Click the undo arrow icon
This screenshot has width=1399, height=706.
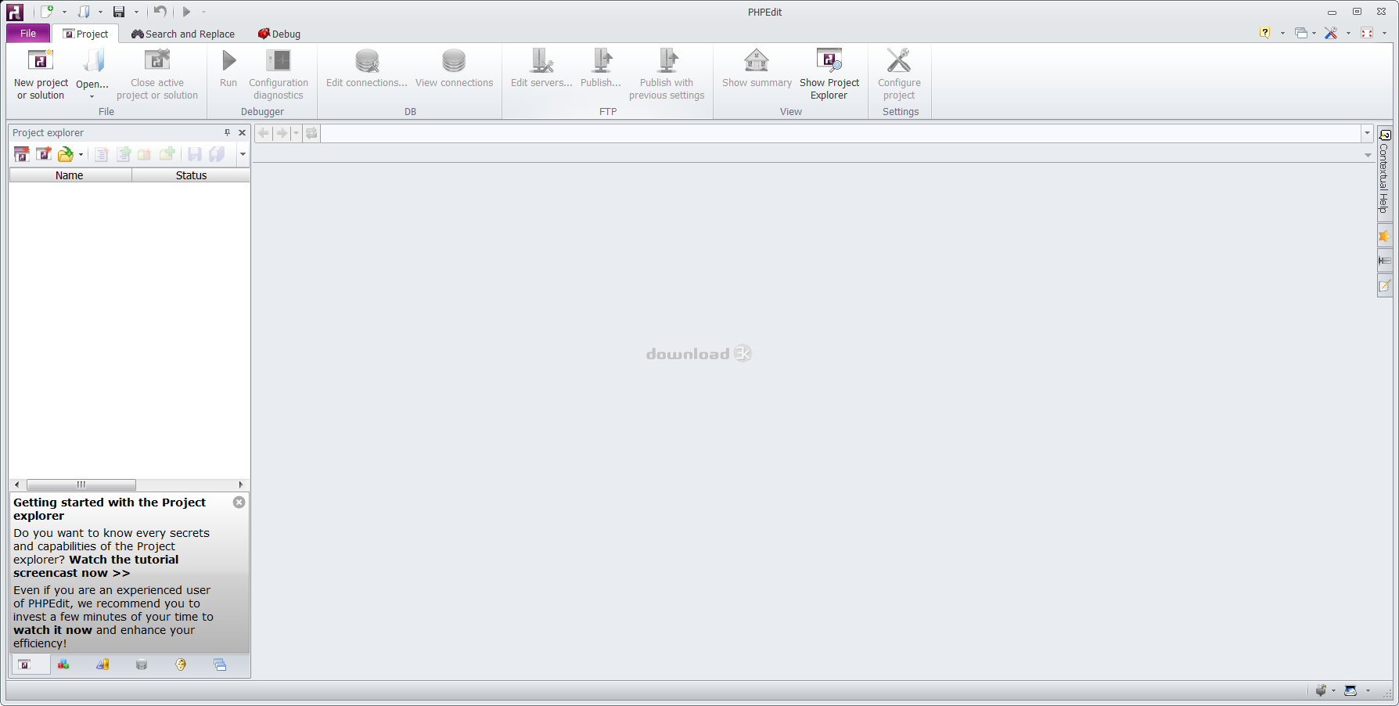(x=160, y=12)
